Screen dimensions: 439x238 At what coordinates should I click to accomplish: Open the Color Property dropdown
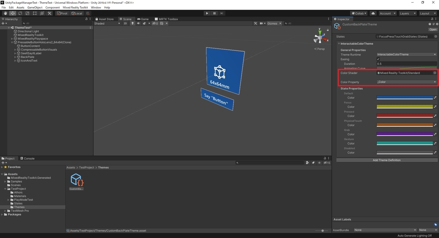(407, 82)
